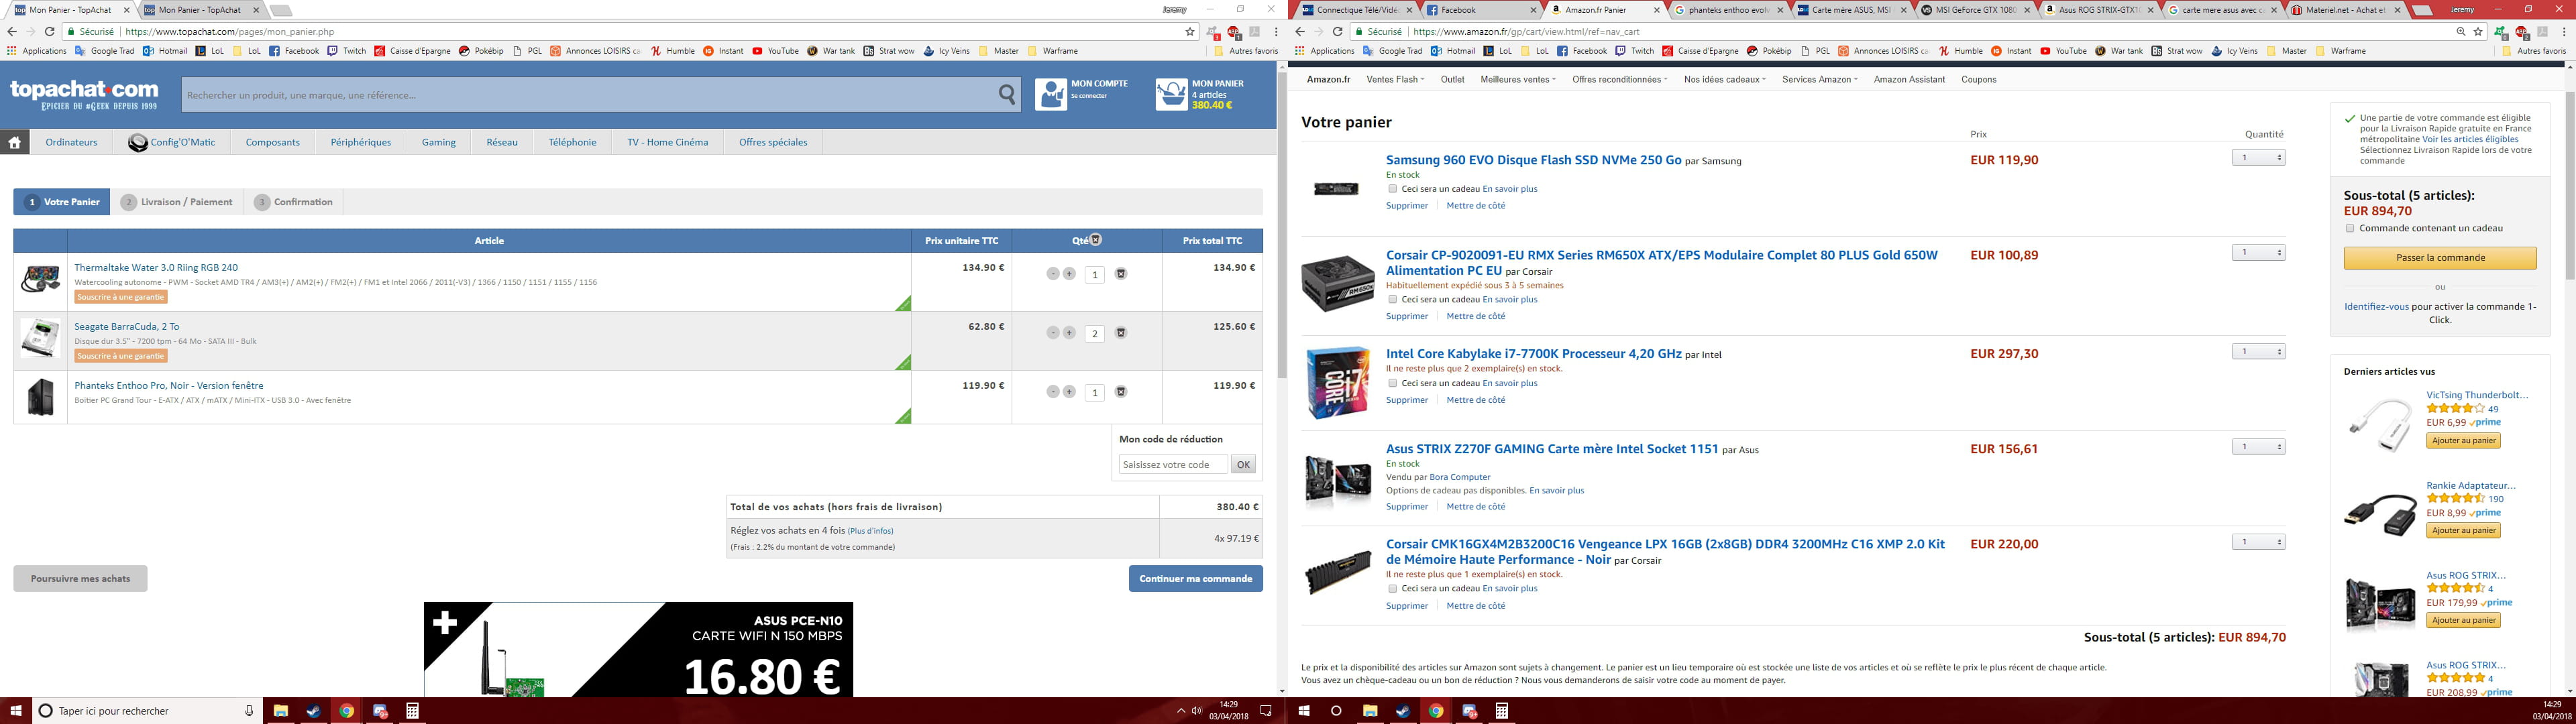Click 'Supprimer' for the Asus STRIX Z270F
Image resolution: width=2576 pixels, height=724 pixels.
pos(1406,507)
